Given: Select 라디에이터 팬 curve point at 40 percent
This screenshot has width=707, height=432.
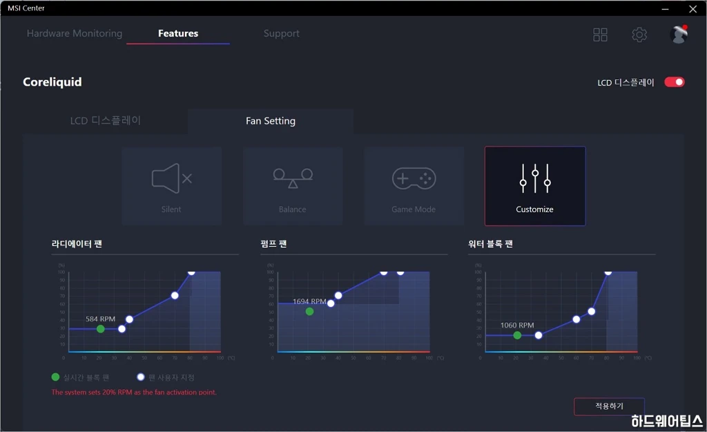Looking at the screenshot, I should [129, 319].
